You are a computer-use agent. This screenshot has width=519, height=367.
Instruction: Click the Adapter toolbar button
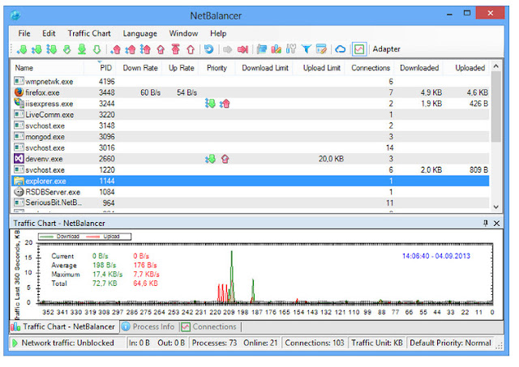pyautogui.click(x=386, y=49)
